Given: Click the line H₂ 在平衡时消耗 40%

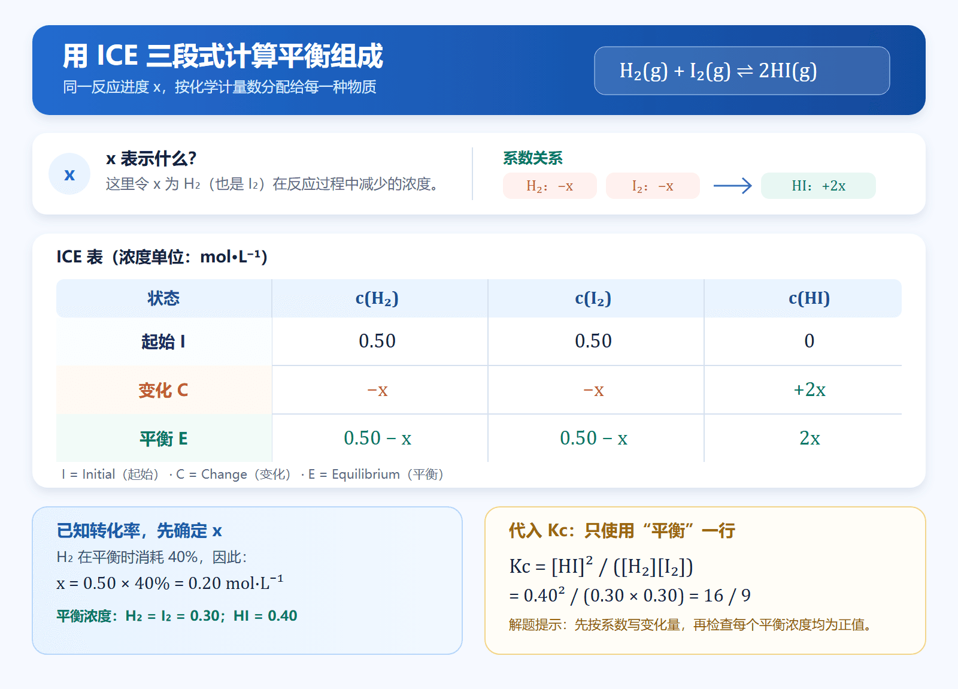Looking at the screenshot, I should pyautogui.click(x=151, y=557).
